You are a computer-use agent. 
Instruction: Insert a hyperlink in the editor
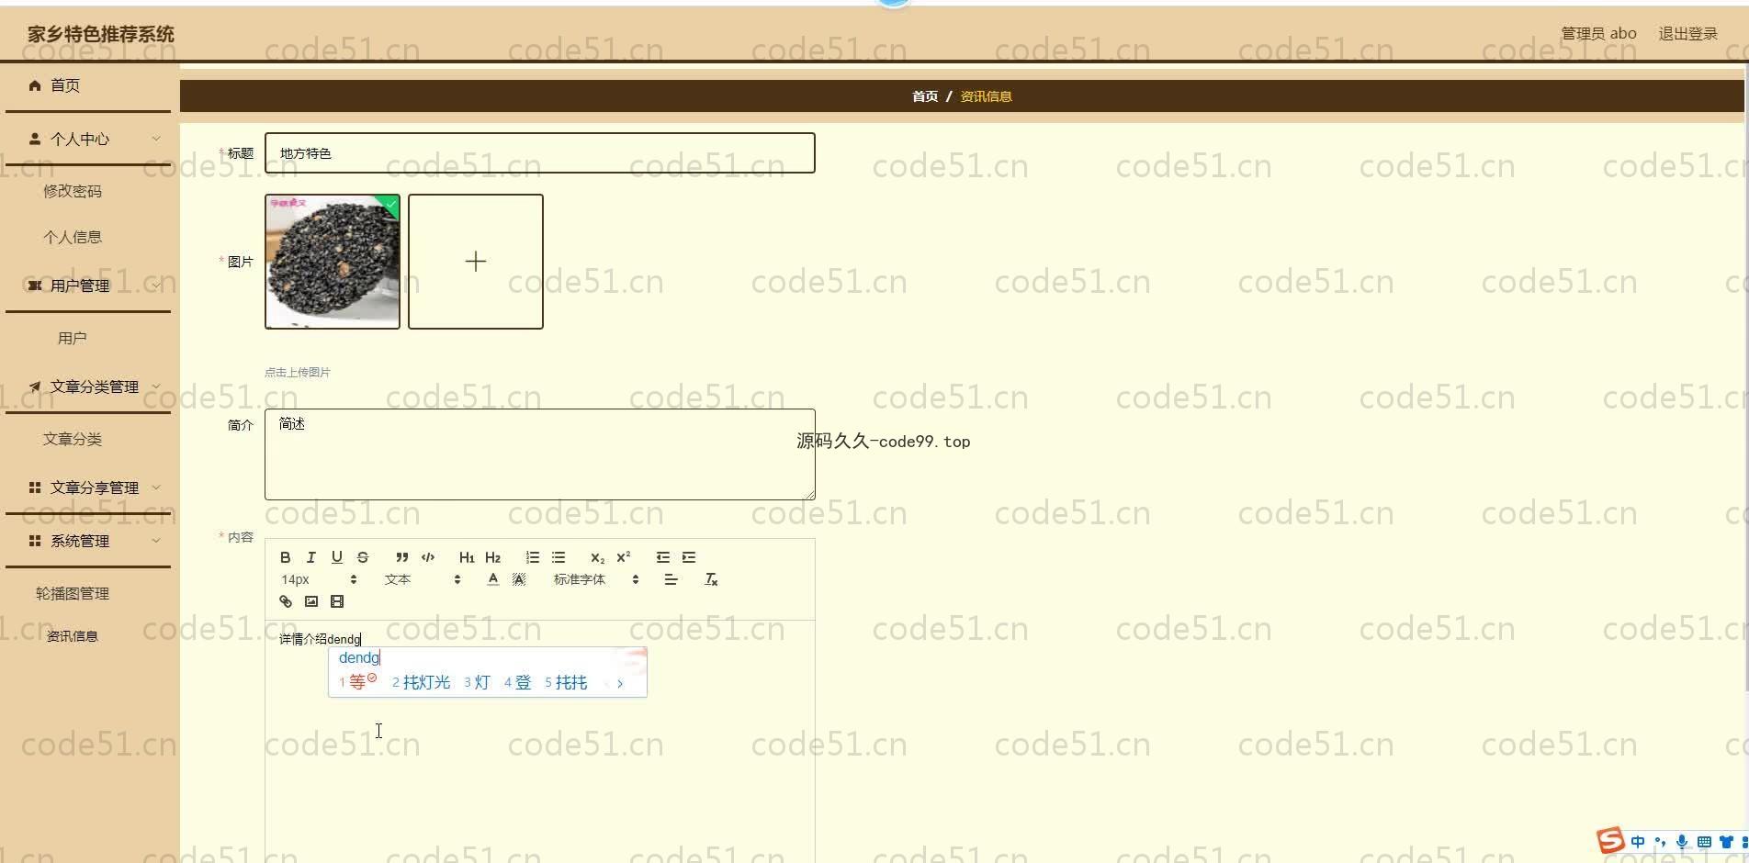point(286,601)
